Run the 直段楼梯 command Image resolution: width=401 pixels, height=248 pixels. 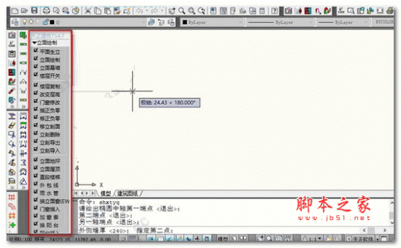(x=50, y=177)
